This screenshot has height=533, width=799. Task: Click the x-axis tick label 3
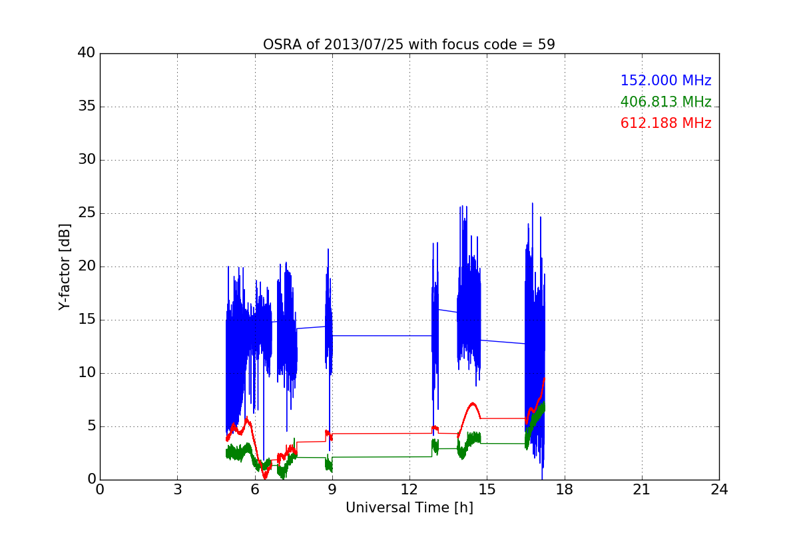pos(177,490)
